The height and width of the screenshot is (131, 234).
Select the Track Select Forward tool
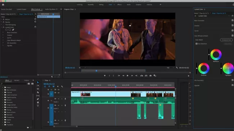point(38,86)
